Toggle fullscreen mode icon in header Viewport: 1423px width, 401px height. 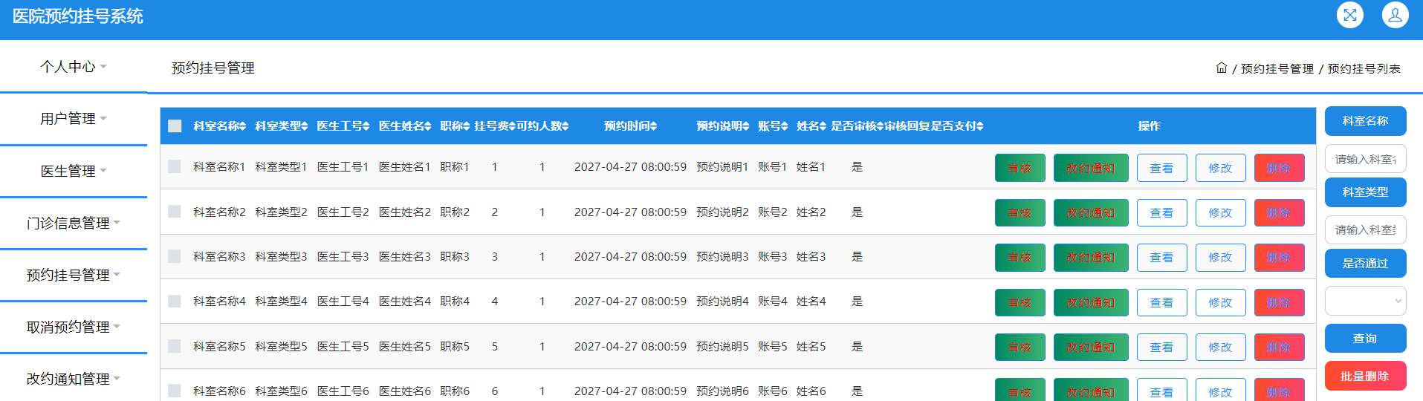click(x=1349, y=15)
